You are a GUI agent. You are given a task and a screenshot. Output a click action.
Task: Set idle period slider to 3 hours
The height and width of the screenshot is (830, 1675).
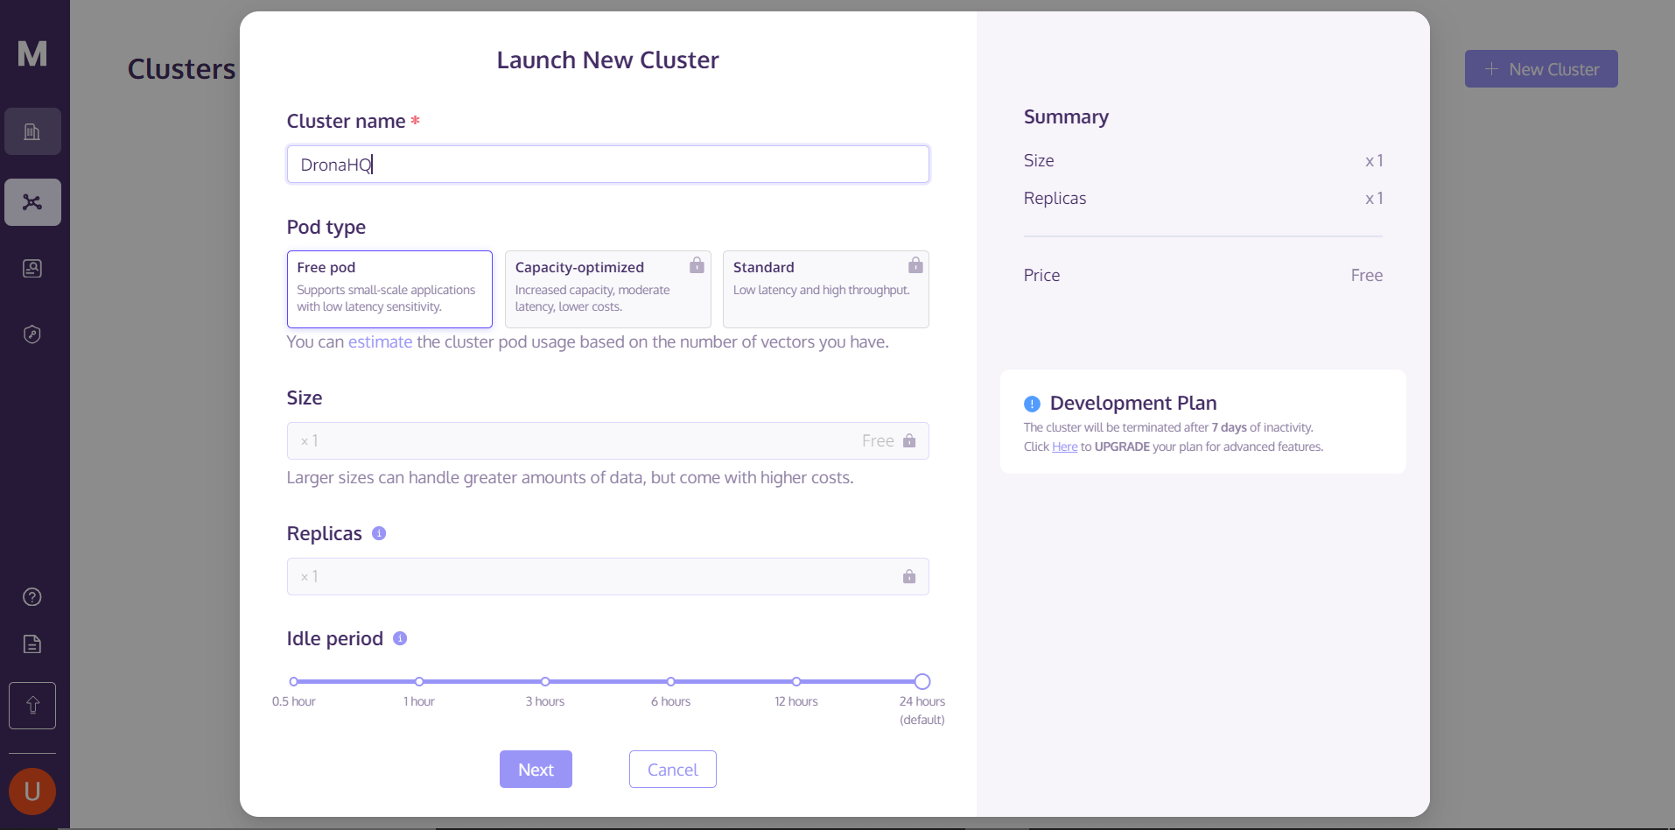[x=545, y=681]
